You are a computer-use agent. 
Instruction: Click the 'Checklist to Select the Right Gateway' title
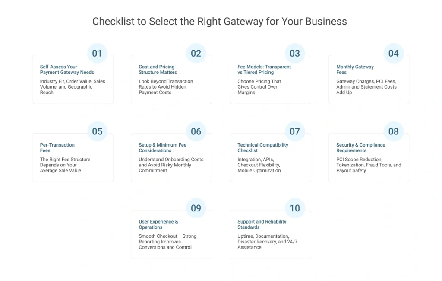tap(220, 21)
